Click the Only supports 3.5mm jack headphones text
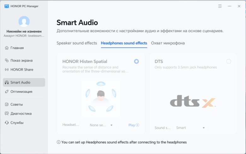The image size is (246, 154). 186,67
